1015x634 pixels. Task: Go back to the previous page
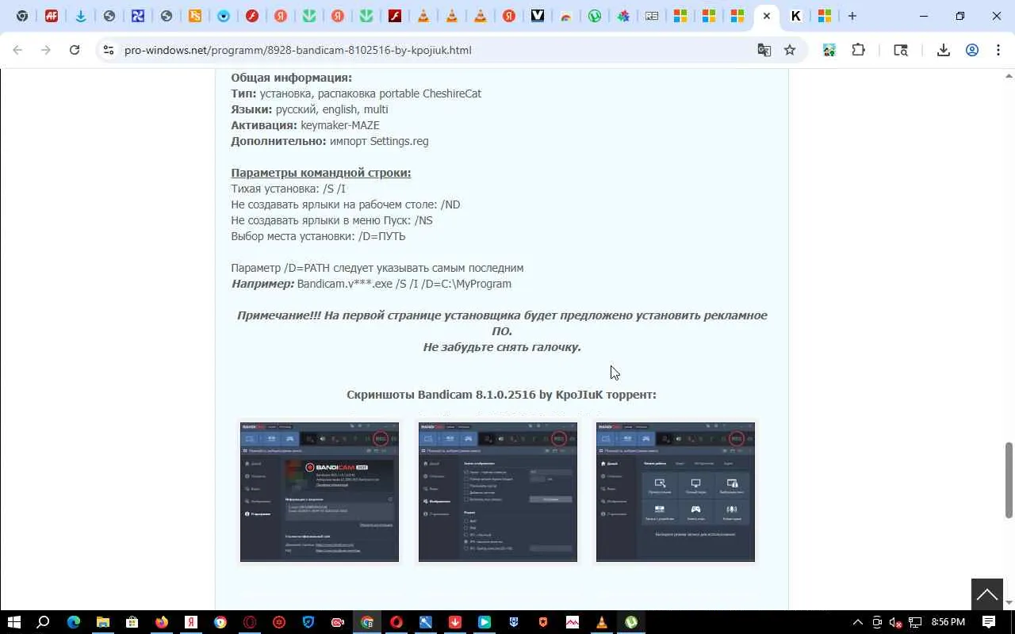click(17, 50)
